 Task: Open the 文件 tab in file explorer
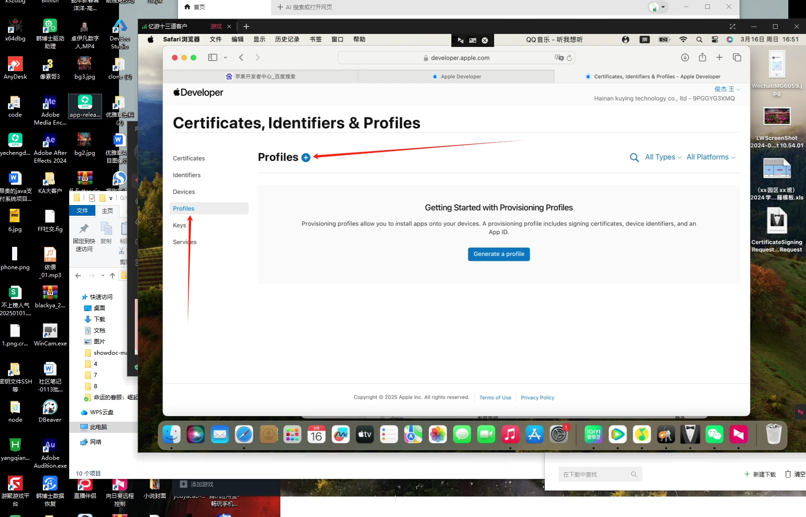tap(82, 211)
